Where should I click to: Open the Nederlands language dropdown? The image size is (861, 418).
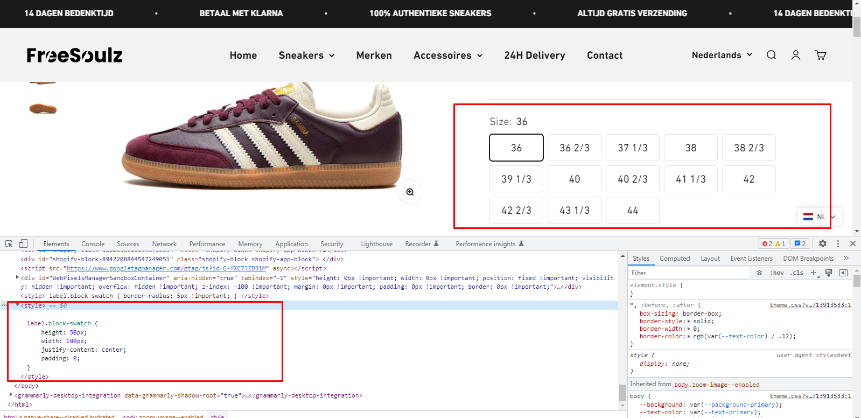(722, 55)
